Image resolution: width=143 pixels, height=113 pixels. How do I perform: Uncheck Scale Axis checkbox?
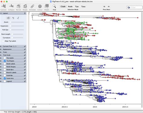[x=5, y=78]
